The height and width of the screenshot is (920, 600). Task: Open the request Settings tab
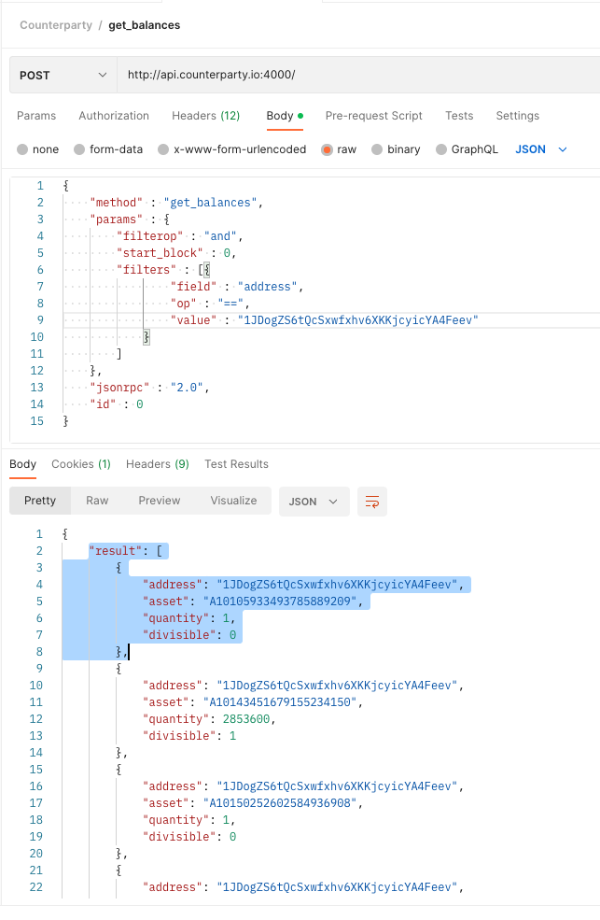click(x=517, y=116)
